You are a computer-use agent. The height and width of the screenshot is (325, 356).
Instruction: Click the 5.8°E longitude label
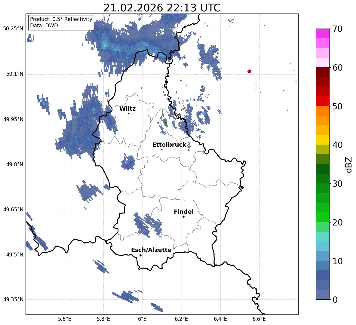103,319
